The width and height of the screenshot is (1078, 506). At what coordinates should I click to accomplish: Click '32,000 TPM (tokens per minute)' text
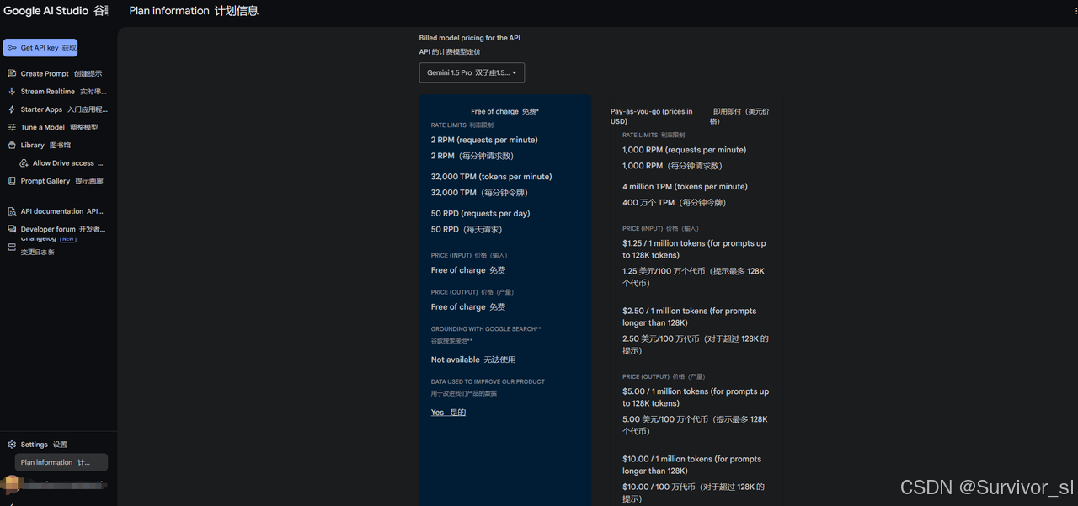tap(492, 177)
